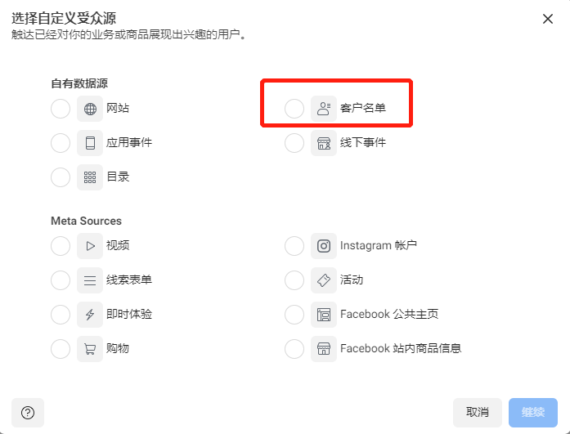Open help with the question mark button
This screenshot has width=570, height=434.
click(28, 413)
